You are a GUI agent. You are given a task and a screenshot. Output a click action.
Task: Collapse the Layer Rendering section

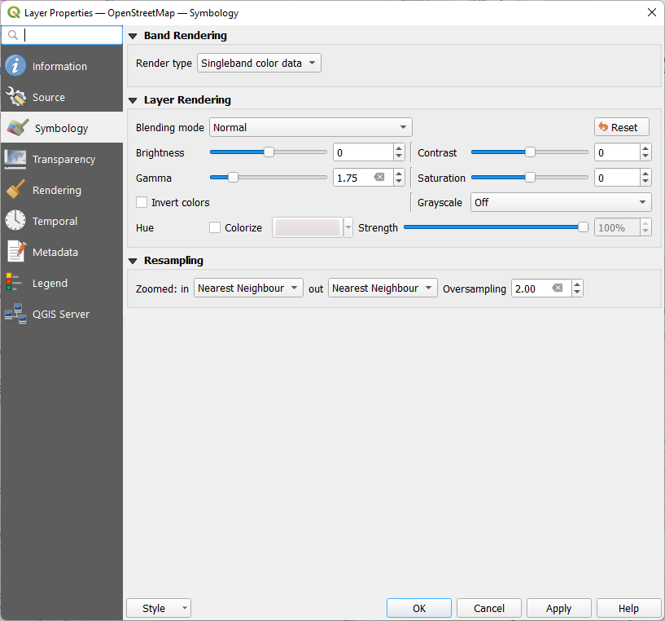click(x=133, y=100)
